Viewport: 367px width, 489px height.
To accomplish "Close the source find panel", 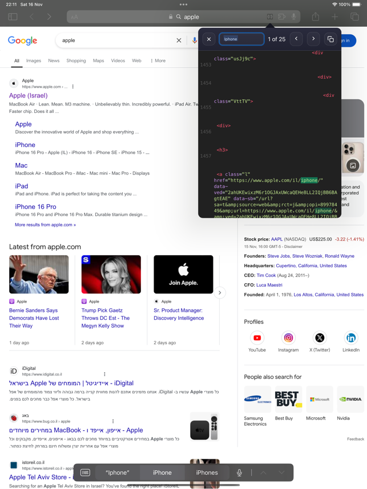I will [x=209, y=39].
